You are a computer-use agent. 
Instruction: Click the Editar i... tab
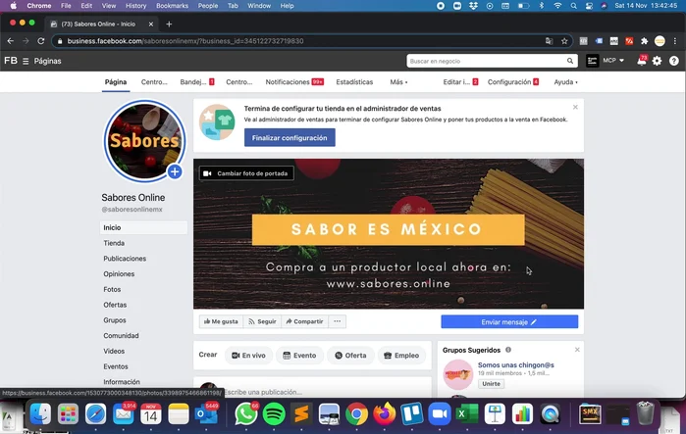tap(460, 82)
